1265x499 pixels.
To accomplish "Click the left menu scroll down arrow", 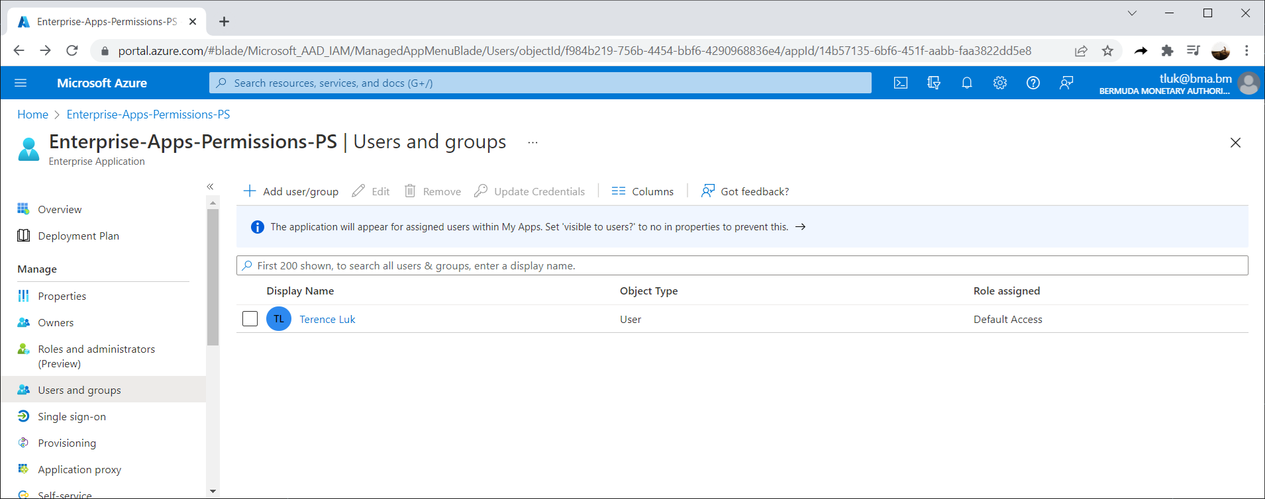I will pos(213,491).
